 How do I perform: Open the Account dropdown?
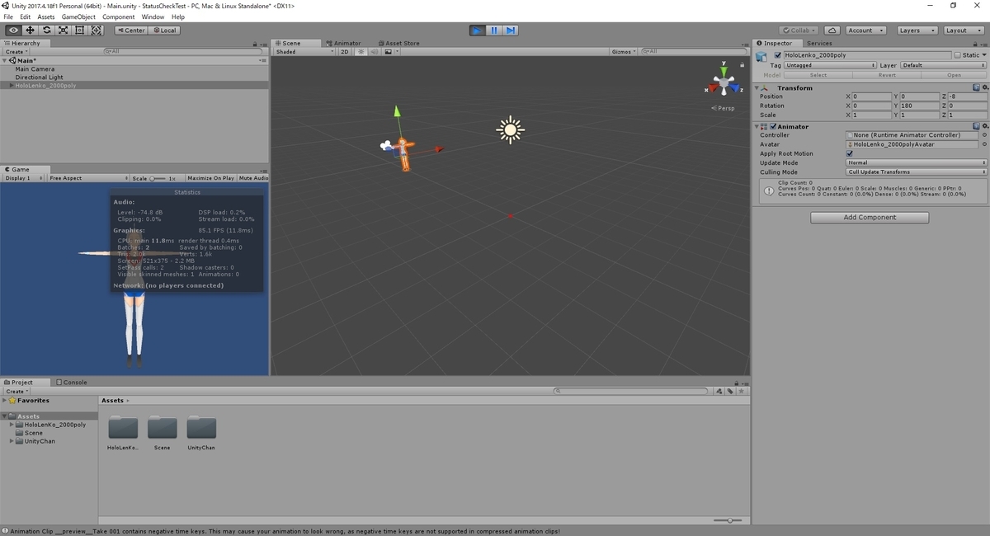865,31
